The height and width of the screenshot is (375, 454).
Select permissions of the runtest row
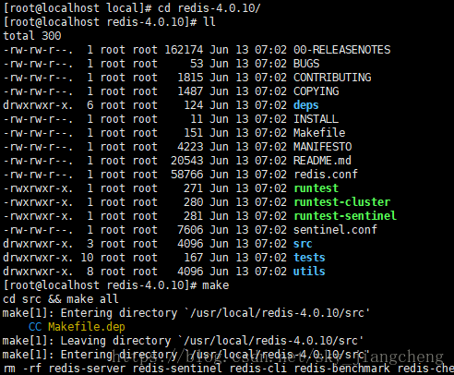[38, 188]
